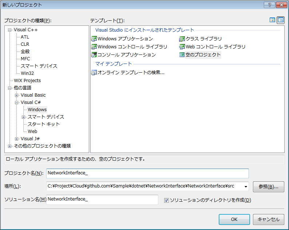Choose 空のプロジェクト template text
The width and height of the screenshot is (289, 230).
pyautogui.click(x=203, y=55)
